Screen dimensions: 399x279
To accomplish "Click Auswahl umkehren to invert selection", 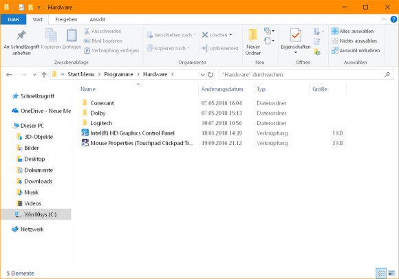I will click(x=356, y=51).
